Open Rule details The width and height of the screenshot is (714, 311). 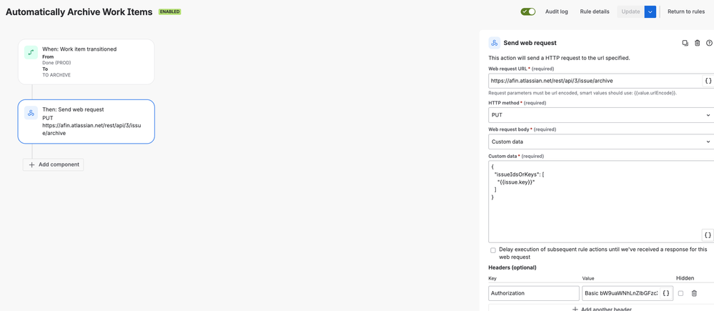[x=594, y=12]
